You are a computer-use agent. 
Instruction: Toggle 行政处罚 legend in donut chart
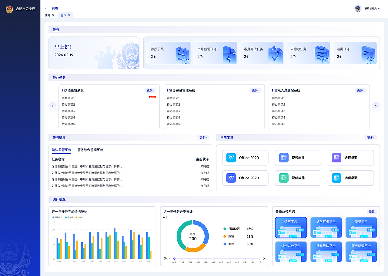[x=232, y=229]
